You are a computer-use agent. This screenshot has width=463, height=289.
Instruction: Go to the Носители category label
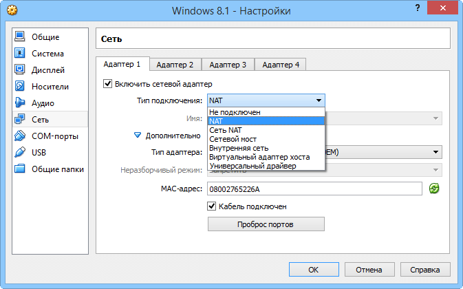[x=50, y=87]
